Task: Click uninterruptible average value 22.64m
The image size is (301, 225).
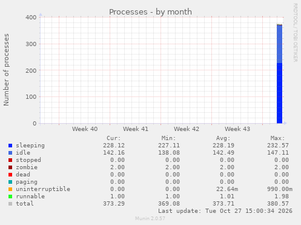Action: pyautogui.click(x=227, y=189)
